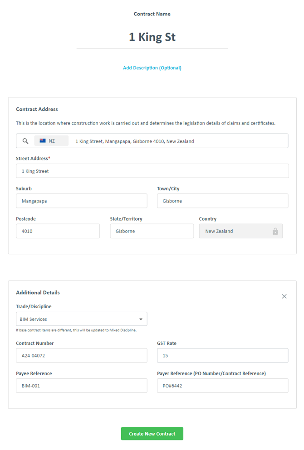This screenshot has width=304, height=450.
Task: Select the GST Rate field showing 15
Action: [222, 355]
